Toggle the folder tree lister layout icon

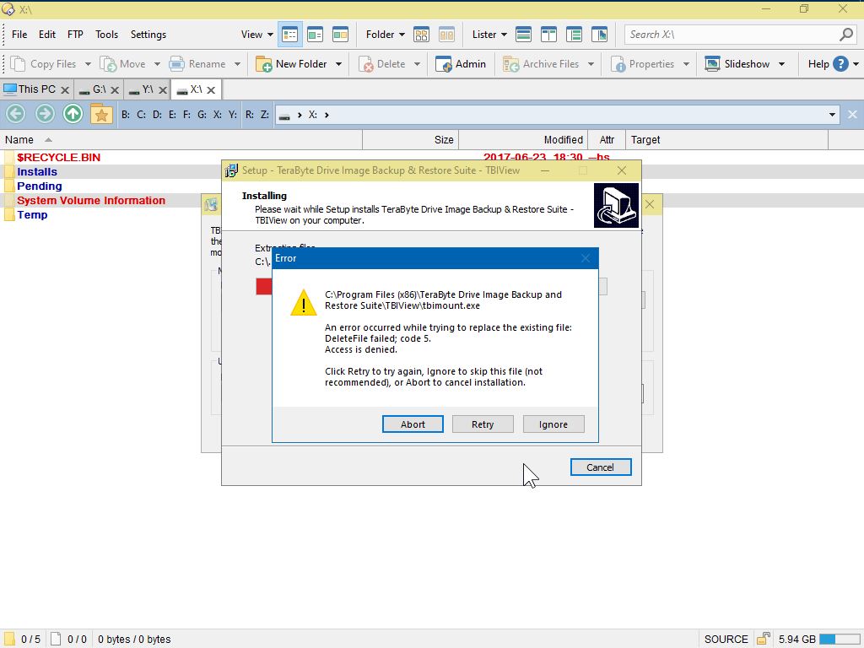coord(574,35)
